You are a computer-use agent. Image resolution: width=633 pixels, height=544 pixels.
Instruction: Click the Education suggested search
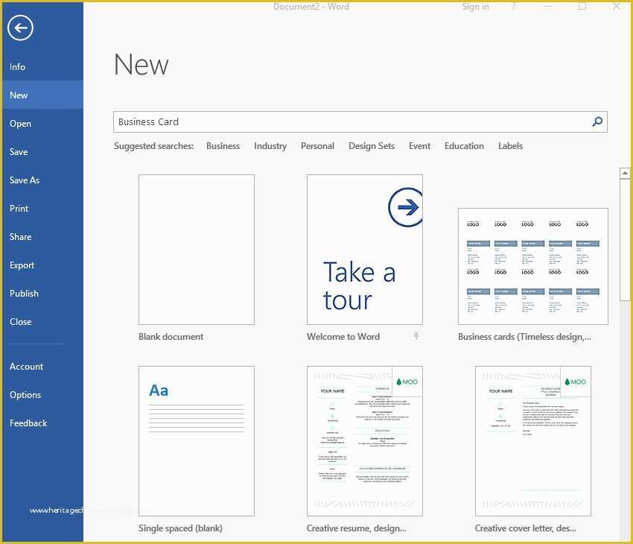[464, 146]
